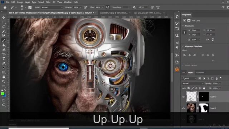Select the Pen tool
This screenshot has height=129, width=229.
click(x=4, y=63)
